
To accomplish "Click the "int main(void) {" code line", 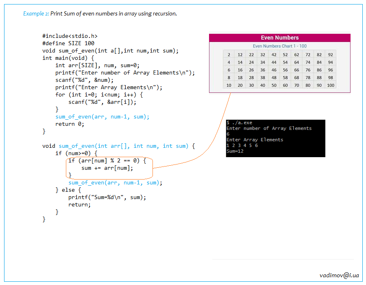I will [68, 58].
